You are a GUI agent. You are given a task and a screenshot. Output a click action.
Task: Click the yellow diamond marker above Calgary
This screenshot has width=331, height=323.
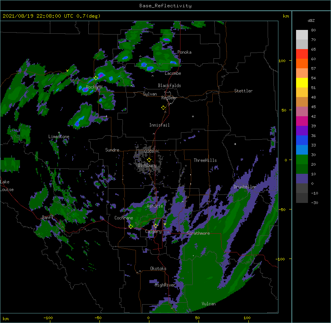coord(156,226)
